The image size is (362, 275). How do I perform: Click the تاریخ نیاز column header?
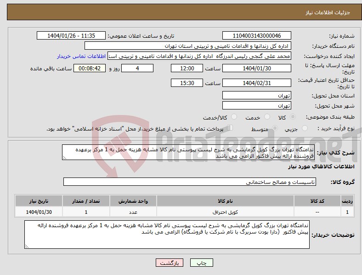click(x=39, y=201)
